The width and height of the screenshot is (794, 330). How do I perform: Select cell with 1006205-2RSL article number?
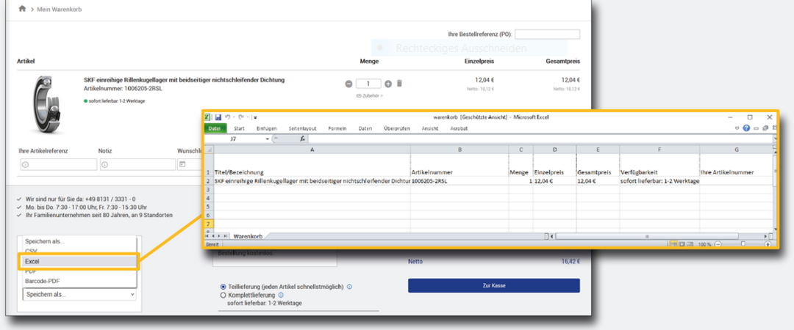tap(459, 181)
